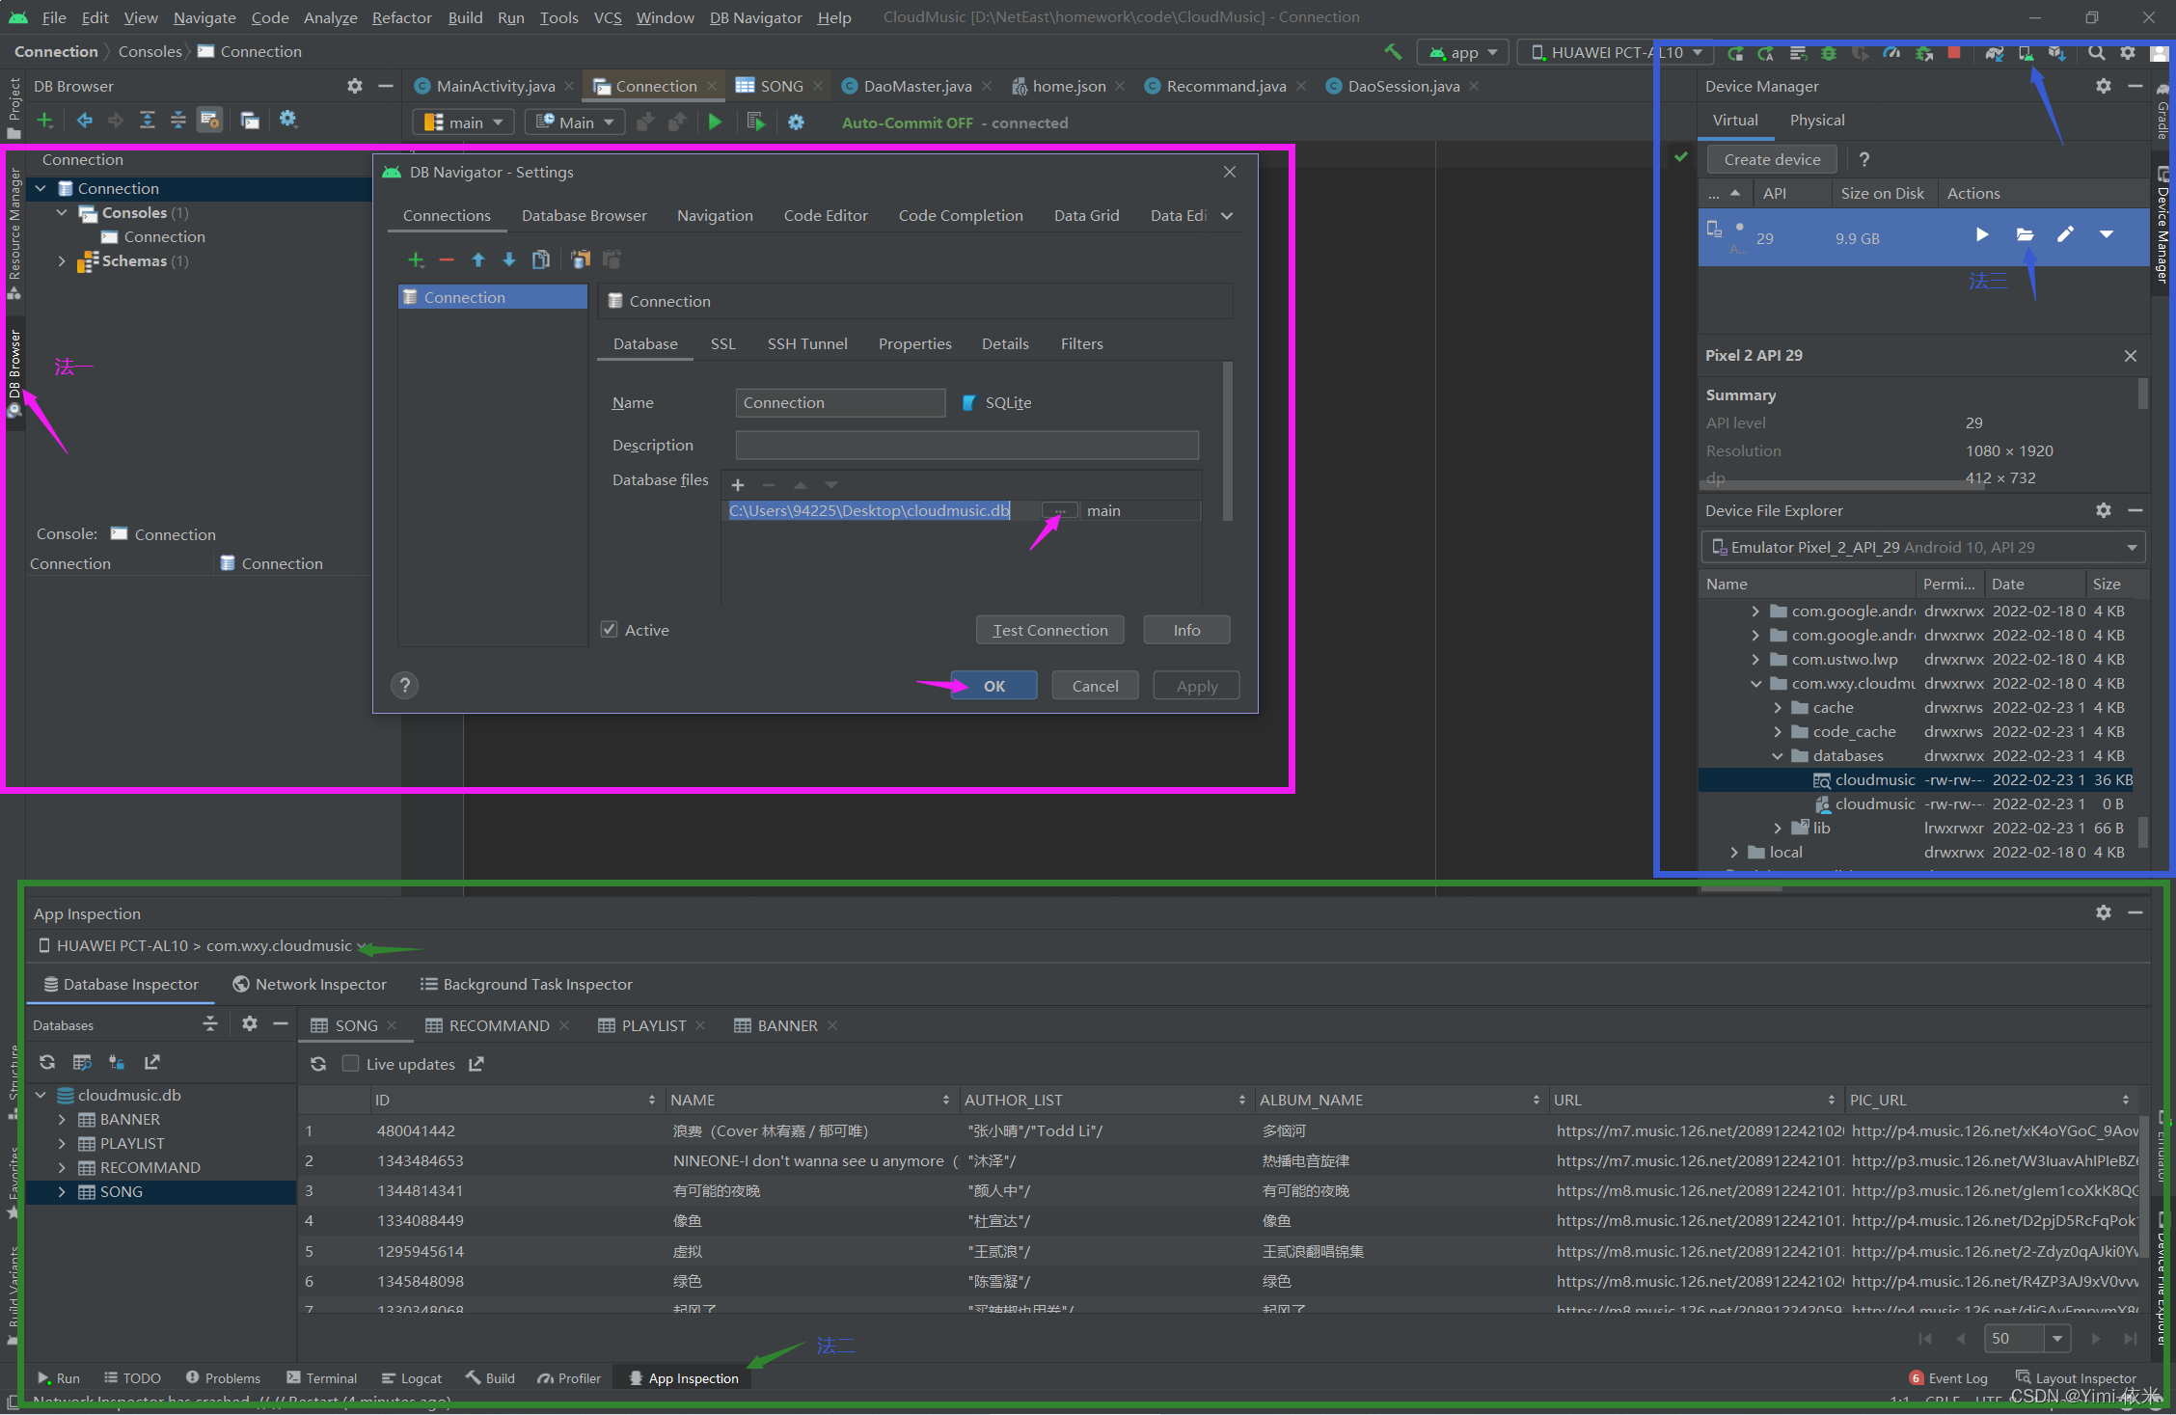Enable the Live updates checkbox
Screen dimensions: 2176x1415
click(x=351, y=1064)
